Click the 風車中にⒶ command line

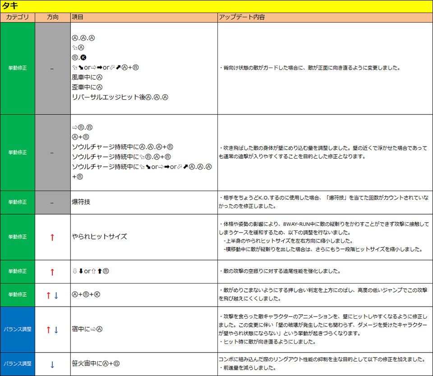[x=88, y=77]
